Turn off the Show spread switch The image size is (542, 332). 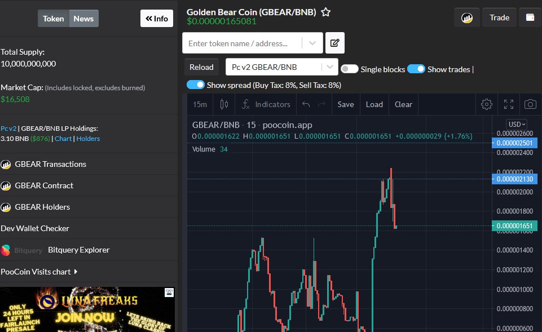point(196,85)
